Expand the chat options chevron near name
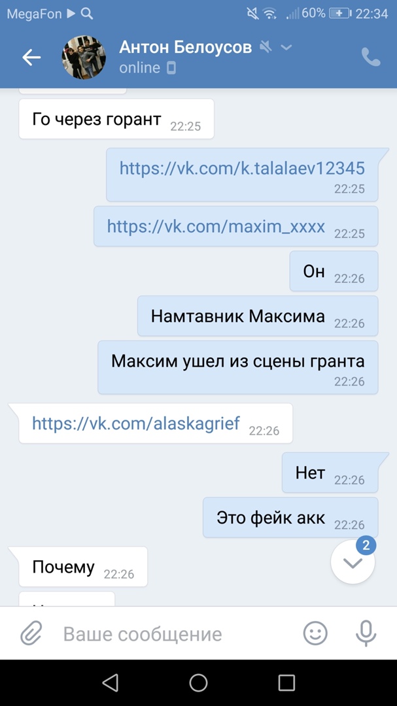 pyautogui.click(x=286, y=47)
